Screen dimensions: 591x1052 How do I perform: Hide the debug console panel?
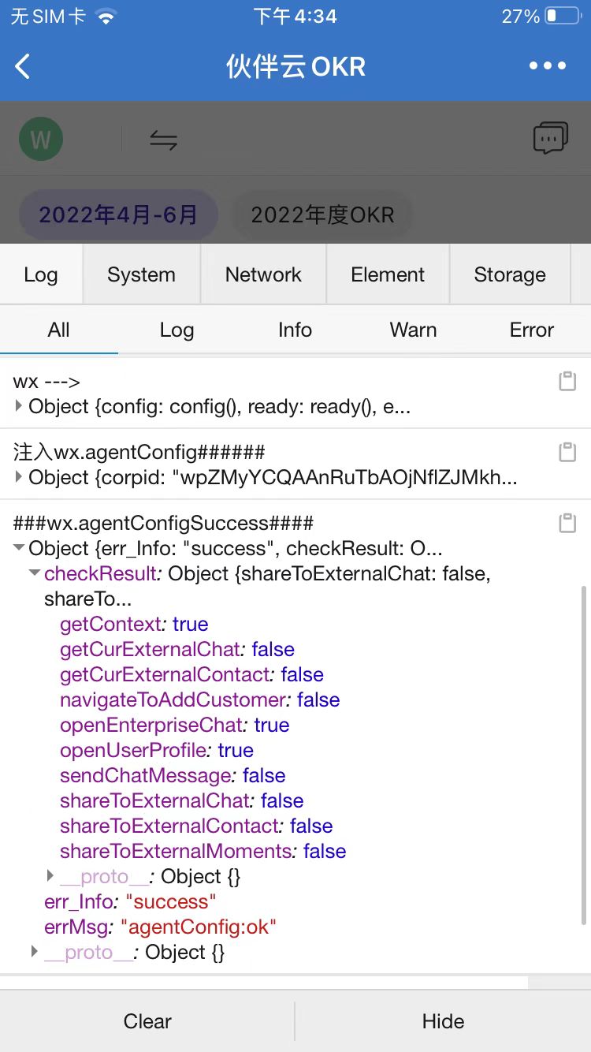[443, 1021]
